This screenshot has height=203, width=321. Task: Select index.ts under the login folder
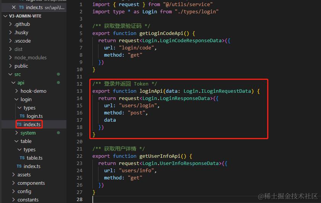point(32,124)
